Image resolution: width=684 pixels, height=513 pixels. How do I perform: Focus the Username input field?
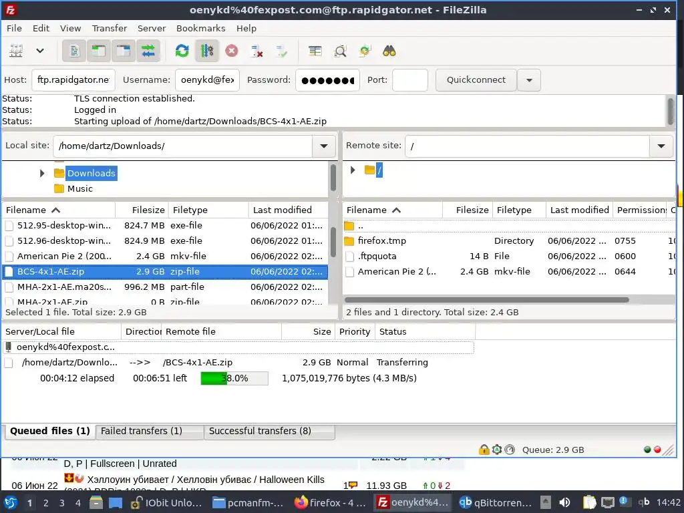[207, 80]
